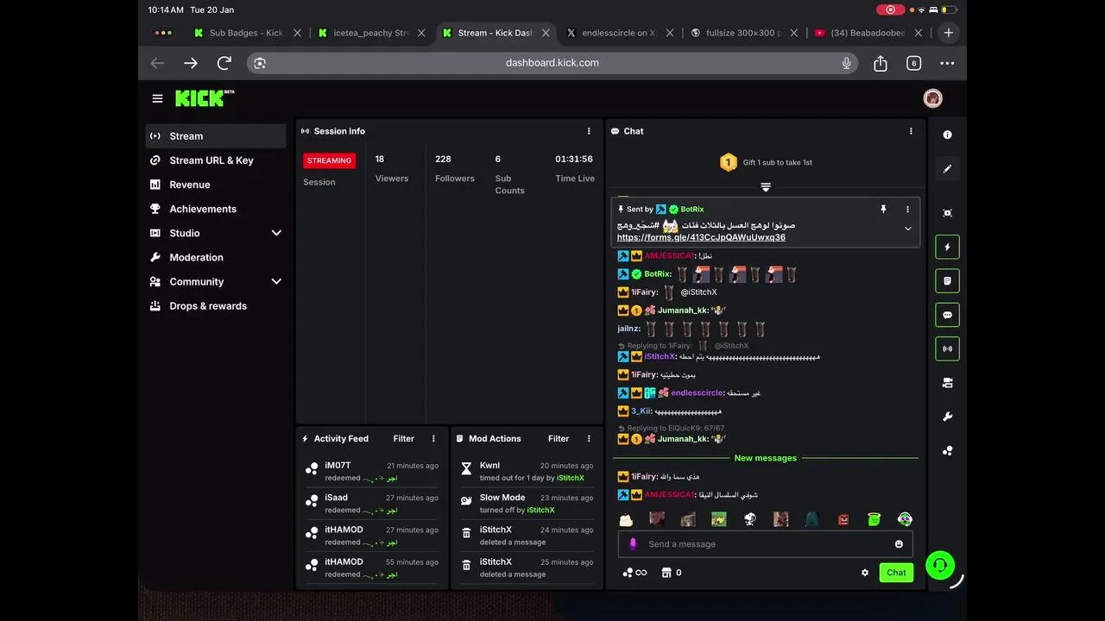
Task: Click the dashboard.kick.com address bar
Action: (552, 63)
